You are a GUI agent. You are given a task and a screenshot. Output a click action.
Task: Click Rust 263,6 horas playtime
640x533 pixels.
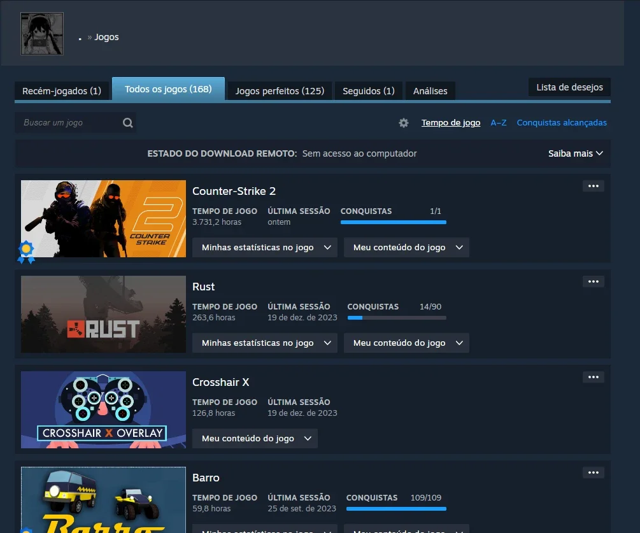pos(214,318)
